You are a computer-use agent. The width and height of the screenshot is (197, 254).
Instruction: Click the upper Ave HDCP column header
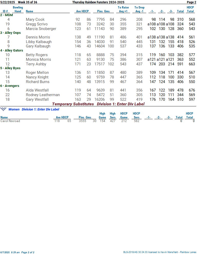[83, 11]
